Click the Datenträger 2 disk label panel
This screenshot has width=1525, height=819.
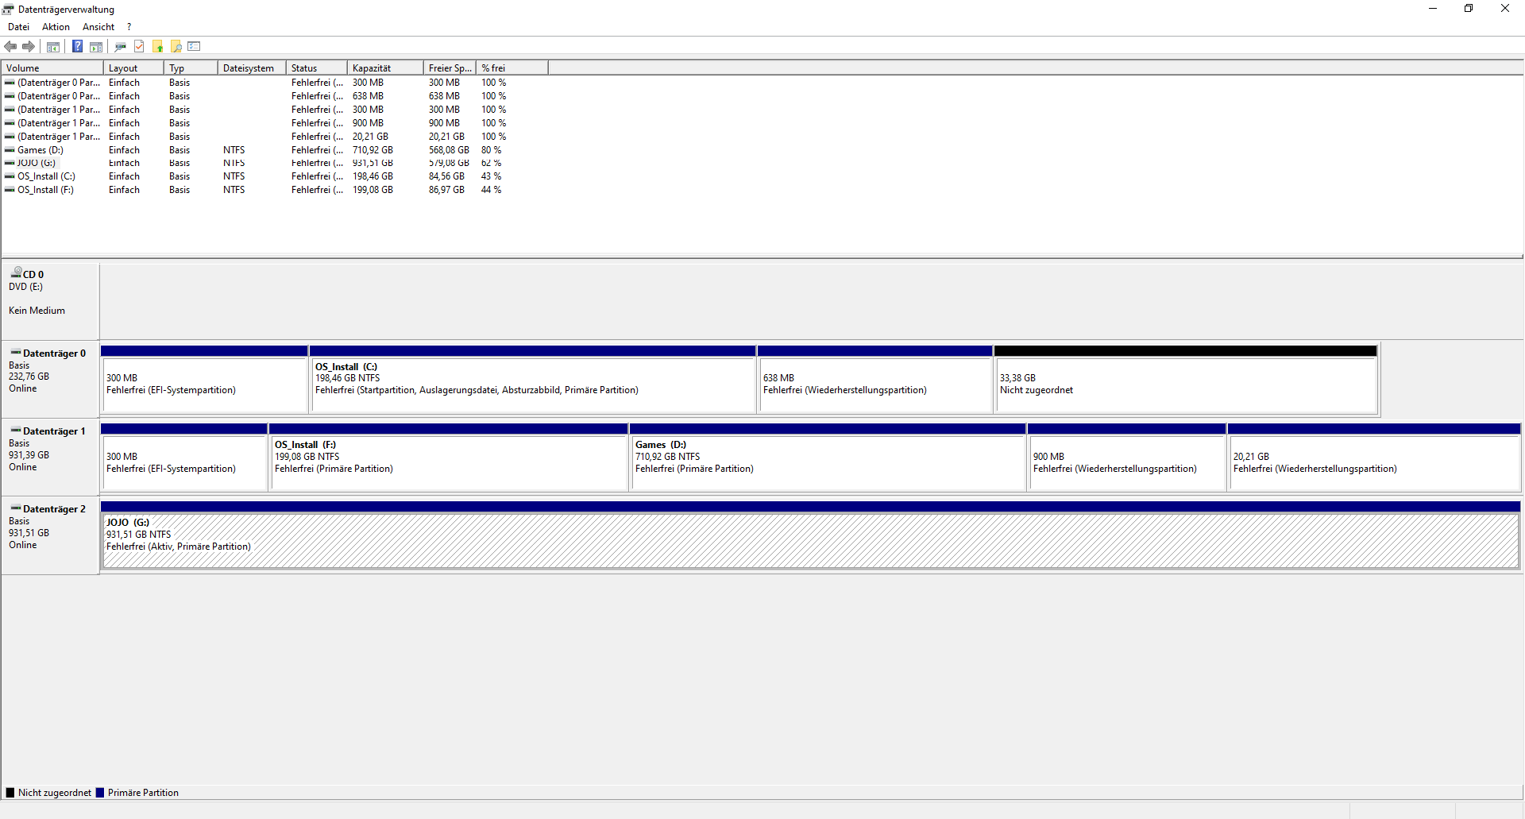[x=50, y=535]
